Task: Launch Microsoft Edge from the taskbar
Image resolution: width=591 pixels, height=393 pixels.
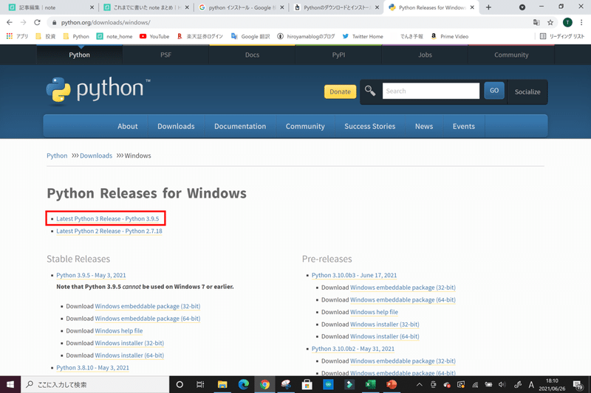Action: pos(244,384)
